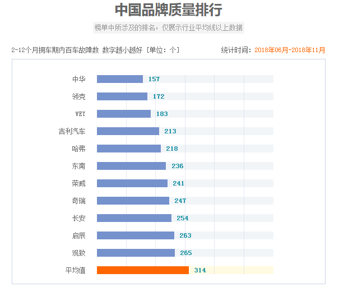Click the value 183
The height and width of the screenshot is (287, 339).
(162, 114)
